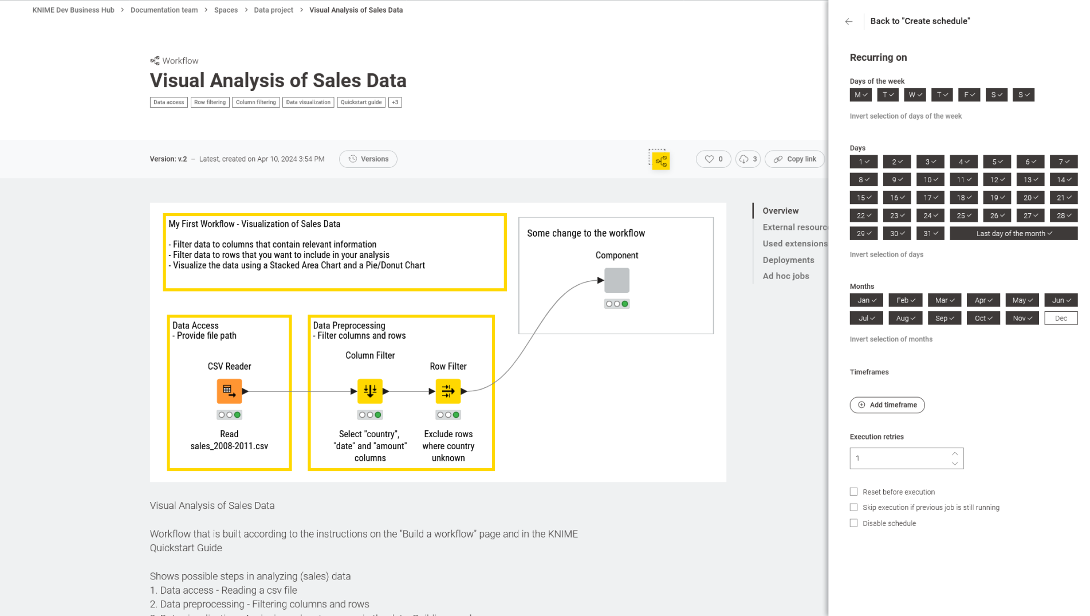Click the CSV Reader node icon

229,391
